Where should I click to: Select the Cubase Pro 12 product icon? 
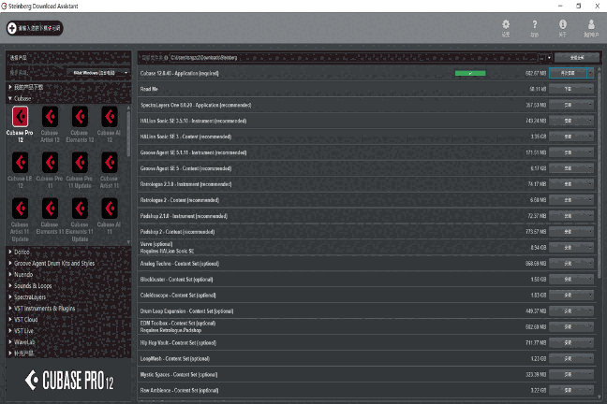[x=20, y=116]
